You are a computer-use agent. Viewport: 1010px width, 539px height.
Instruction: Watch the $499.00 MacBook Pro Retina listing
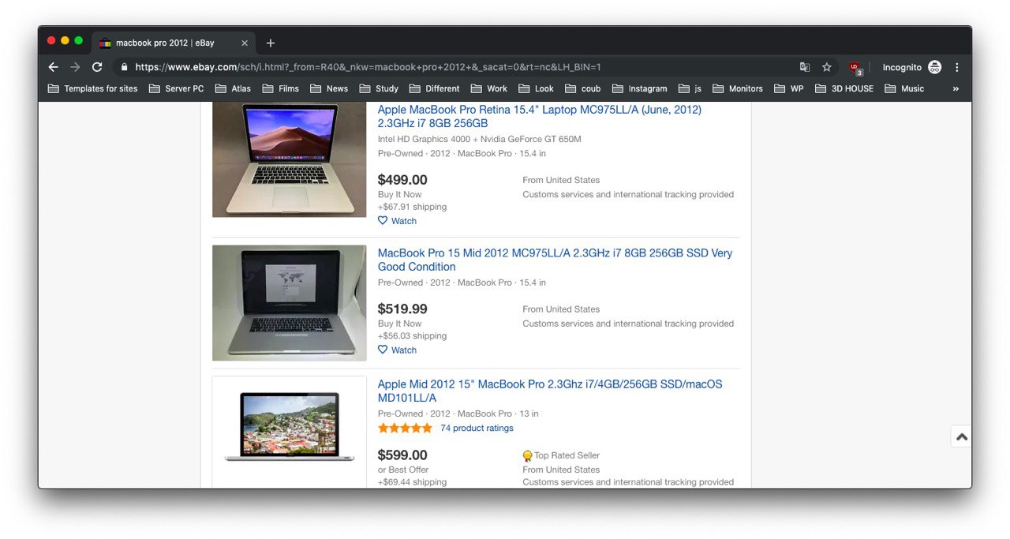[x=397, y=221]
